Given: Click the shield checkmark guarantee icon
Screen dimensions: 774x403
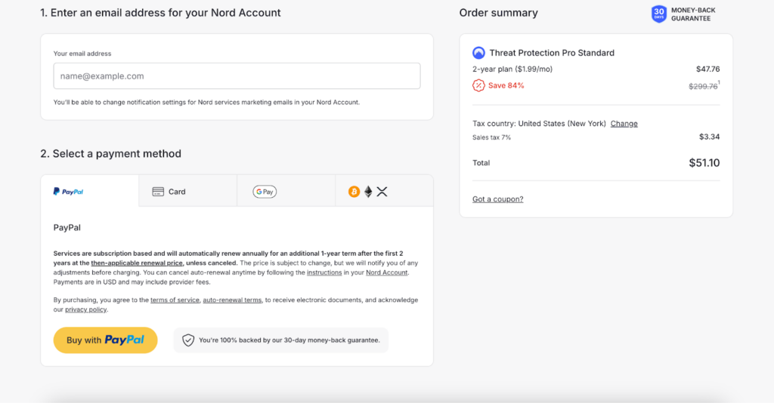Looking at the screenshot, I should point(188,340).
